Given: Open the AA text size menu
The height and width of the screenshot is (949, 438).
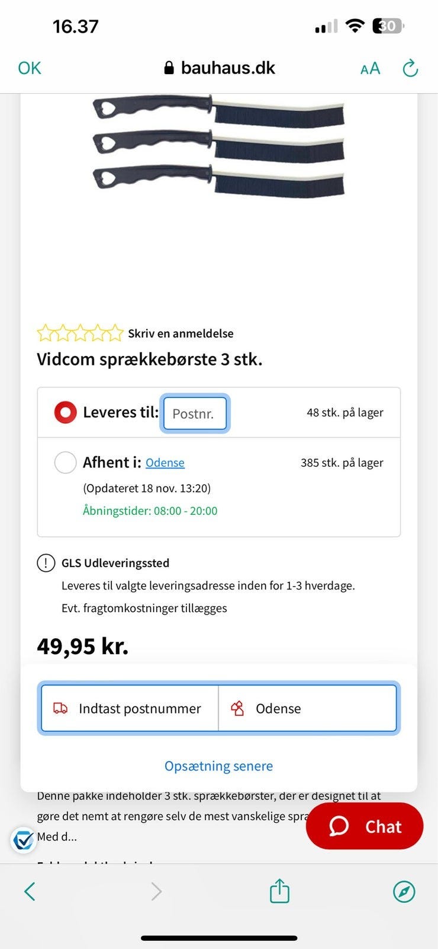Looking at the screenshot, I should [370, 69].
